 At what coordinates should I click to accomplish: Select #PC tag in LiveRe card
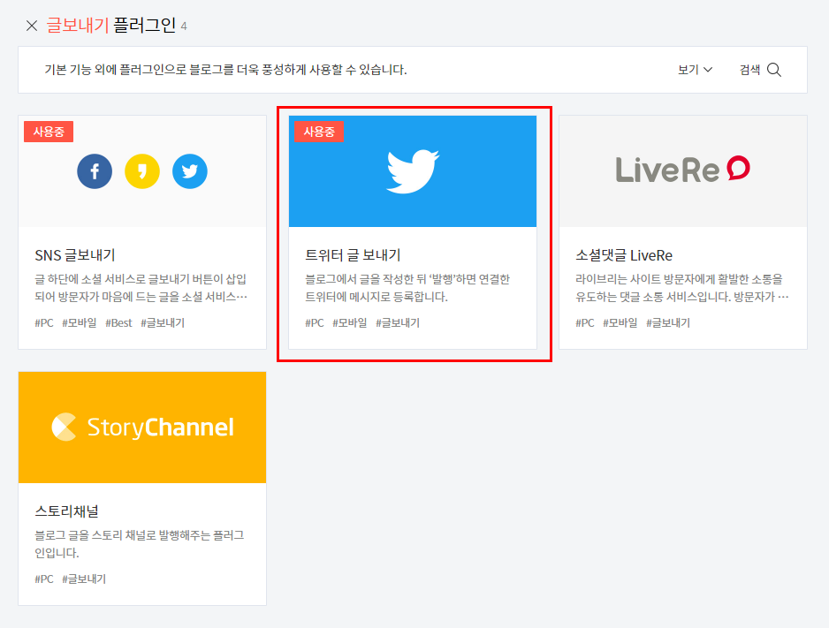click(x=585, y=322)
